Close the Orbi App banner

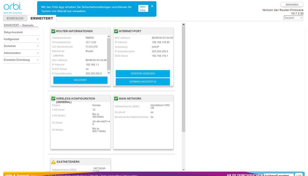[152, 6]
